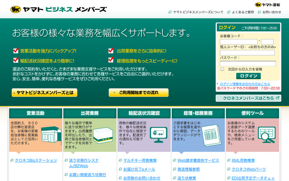The width and height of the screenshot is (289, 181).
Task: Open ヤマトビジネスメンバーズについて link
Action: [198, 12]
